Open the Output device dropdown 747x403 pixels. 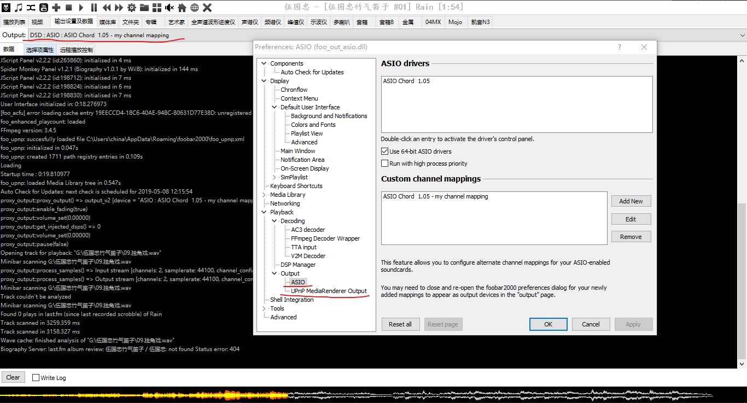click(x=742, y=35)
